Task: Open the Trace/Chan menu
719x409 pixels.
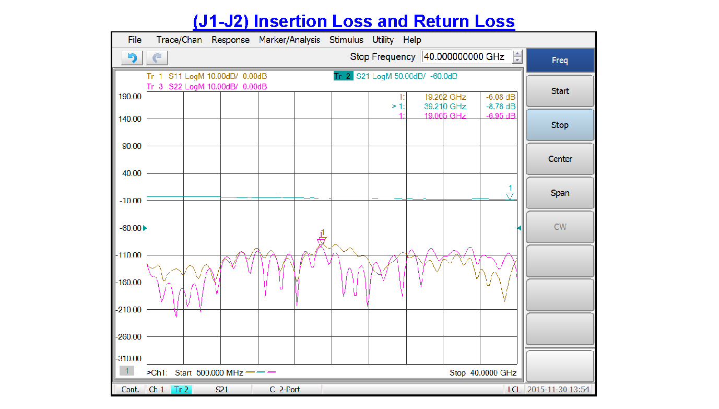Action: tap(179, 40)
